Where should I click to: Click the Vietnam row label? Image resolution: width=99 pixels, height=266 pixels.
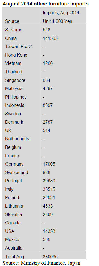[x=13, y=63]
